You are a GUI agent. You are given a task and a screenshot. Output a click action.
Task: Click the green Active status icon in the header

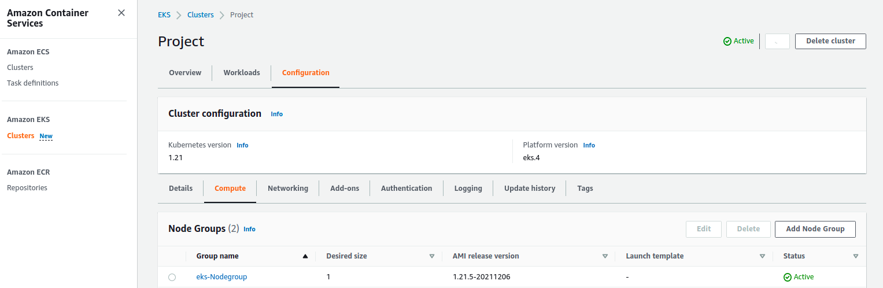coord(727,41)
